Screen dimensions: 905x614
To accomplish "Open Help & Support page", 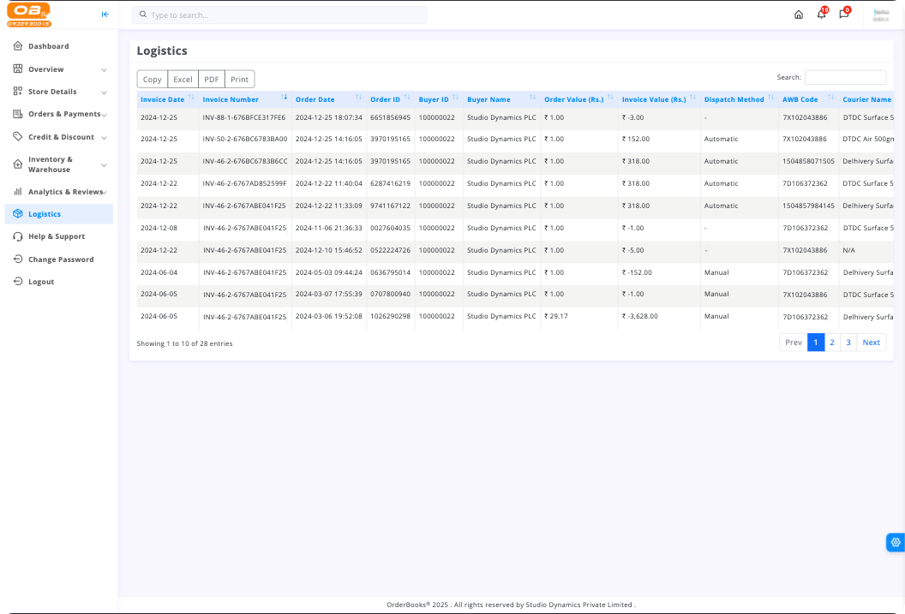I will pos(56,236).
